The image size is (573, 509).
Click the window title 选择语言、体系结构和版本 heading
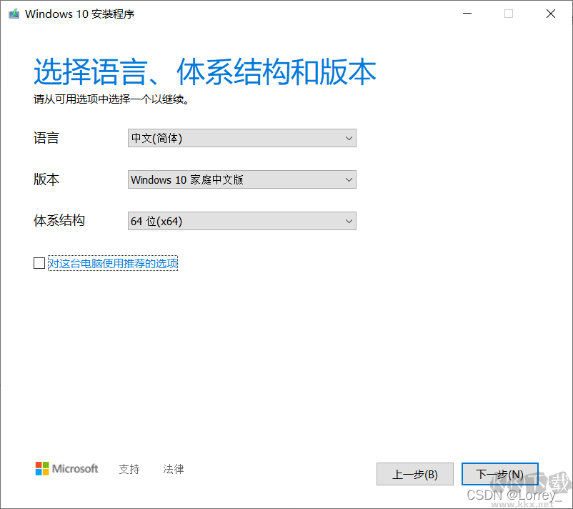(204, 71)
